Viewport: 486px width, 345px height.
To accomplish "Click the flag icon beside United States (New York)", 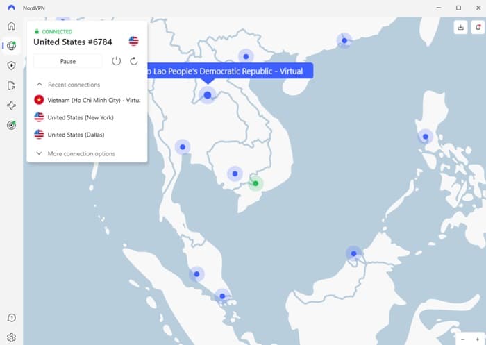I will (x=39, y=117).
